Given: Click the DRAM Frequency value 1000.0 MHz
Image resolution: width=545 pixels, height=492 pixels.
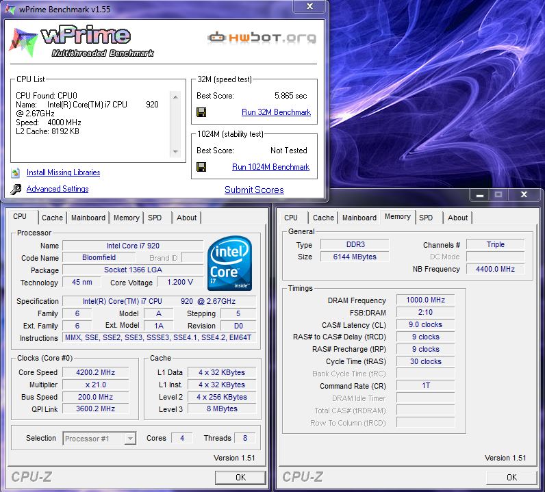Looking at the screenshot, I should [425, 300].
